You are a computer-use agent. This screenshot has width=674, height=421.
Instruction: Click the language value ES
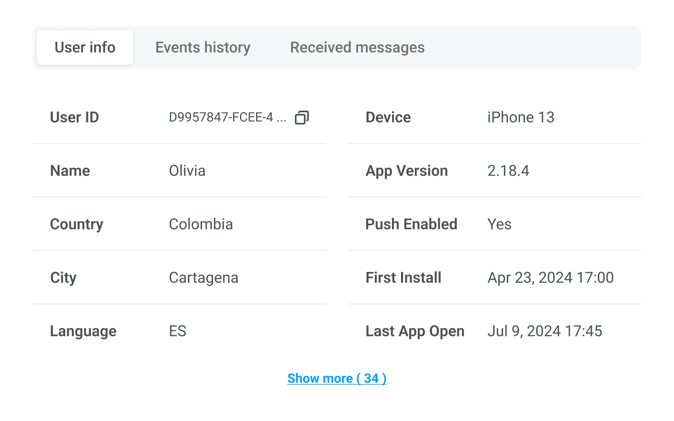pyautogui.click(x=178, y=331)
